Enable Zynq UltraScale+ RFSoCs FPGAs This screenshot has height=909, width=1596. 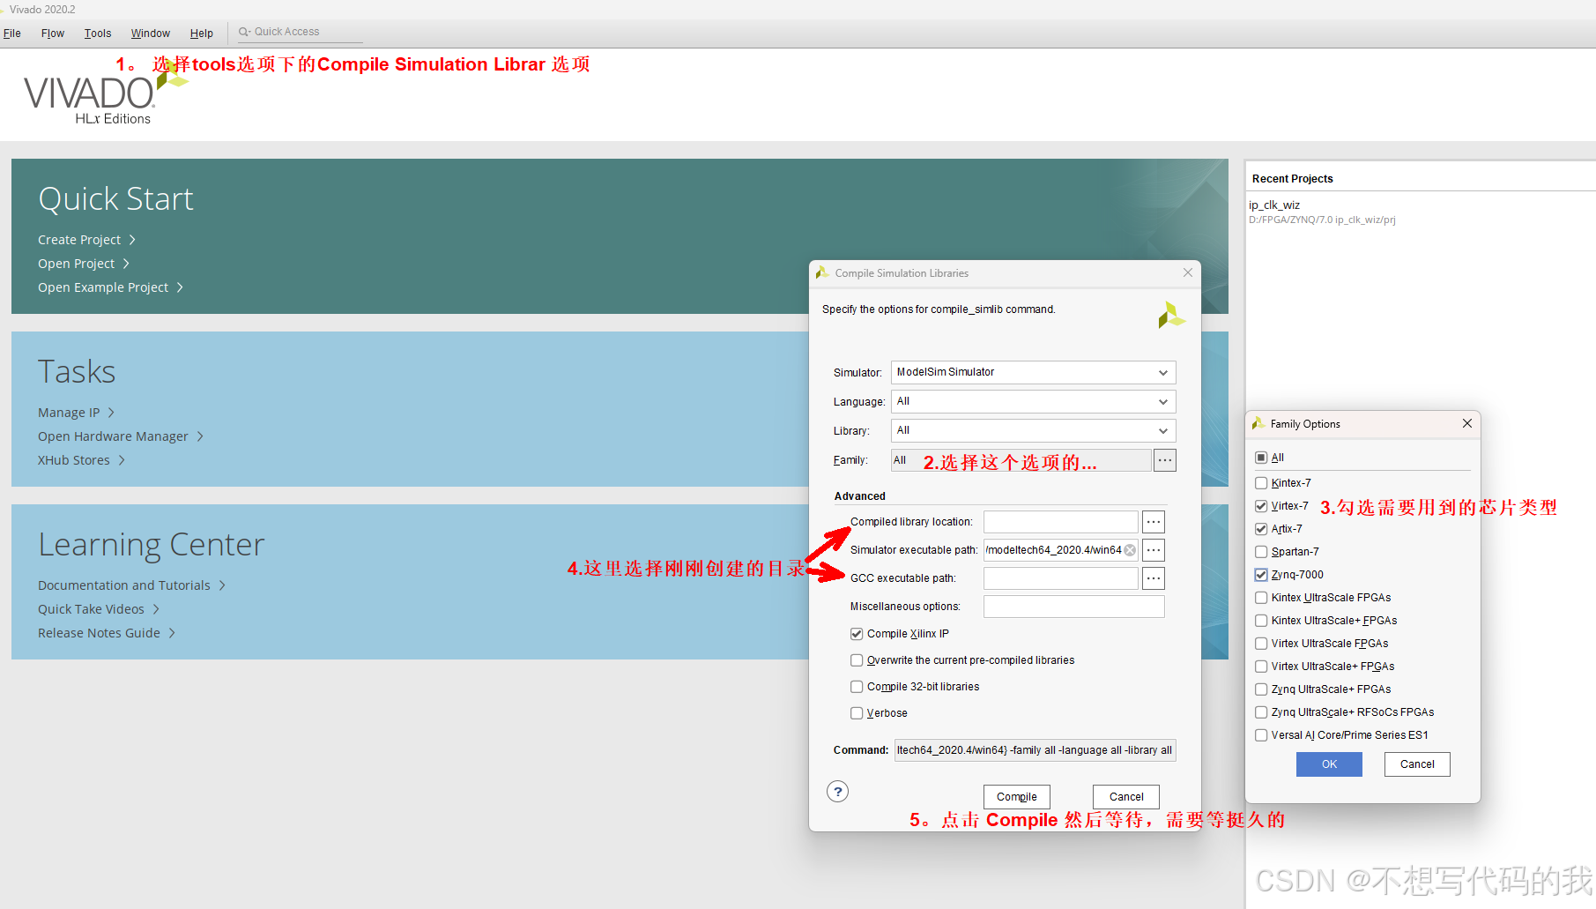click(x=1261, y=712)
